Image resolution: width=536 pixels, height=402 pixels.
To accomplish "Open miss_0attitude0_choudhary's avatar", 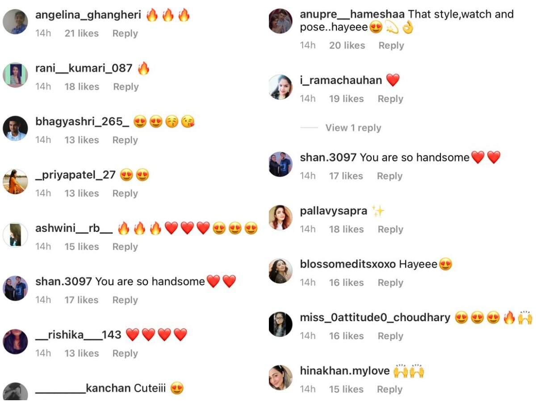I will tap(281, 324).
